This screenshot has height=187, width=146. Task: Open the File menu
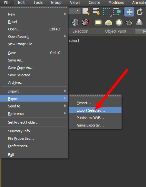point(7,3)
